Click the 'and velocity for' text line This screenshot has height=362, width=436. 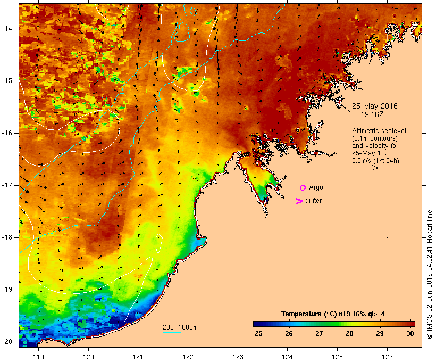(375, 146)
